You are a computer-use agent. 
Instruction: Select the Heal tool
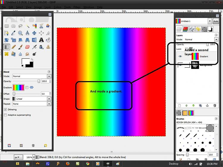point(7,54)
